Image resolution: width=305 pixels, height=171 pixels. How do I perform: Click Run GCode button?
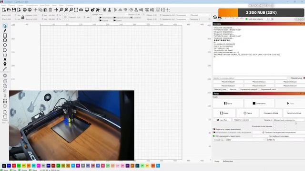click(x=294, y=113)
